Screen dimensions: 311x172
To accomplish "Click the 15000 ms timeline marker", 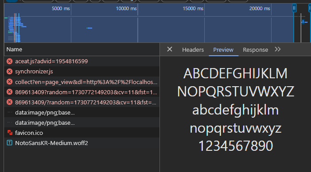I will (193, 8).
